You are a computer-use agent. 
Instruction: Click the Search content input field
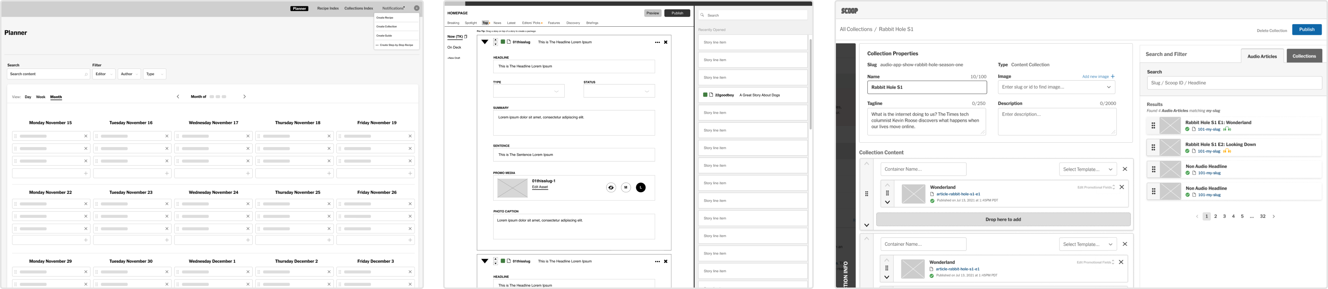[49, 74]
